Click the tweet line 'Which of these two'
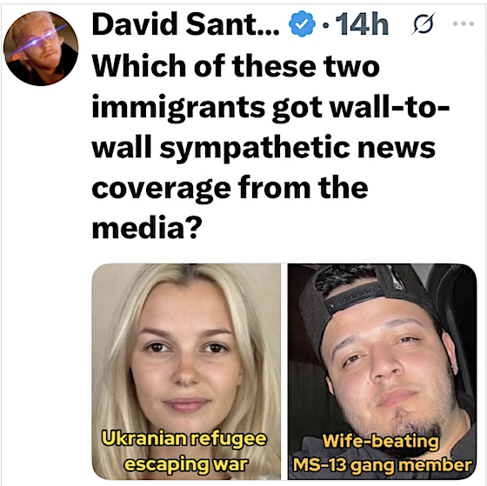Screen dimensions: 487x486 pos(236,66)
